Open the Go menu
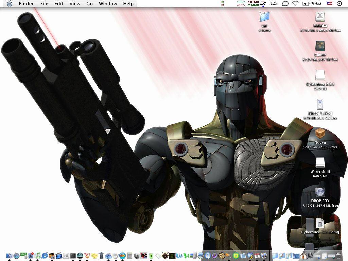The width and height of the screenshot is (348, 261). click(89, 4)
